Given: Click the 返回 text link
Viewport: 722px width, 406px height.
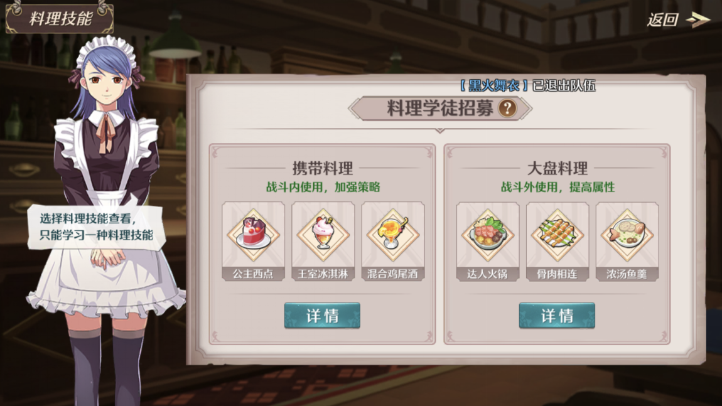Looking at the screenshot, I should coord(662,20).
